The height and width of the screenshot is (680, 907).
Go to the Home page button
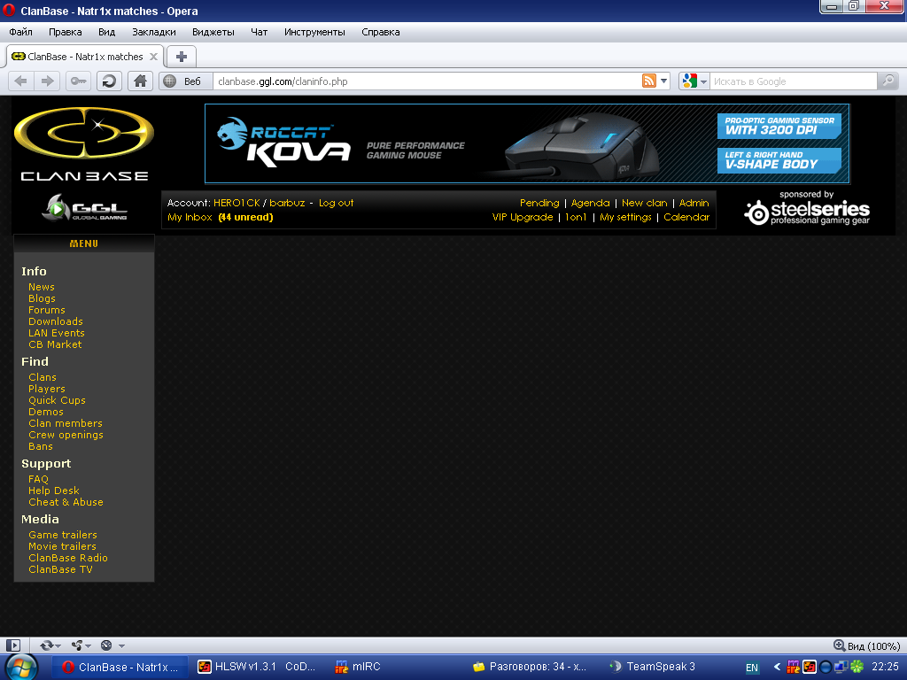pos(140,81)
